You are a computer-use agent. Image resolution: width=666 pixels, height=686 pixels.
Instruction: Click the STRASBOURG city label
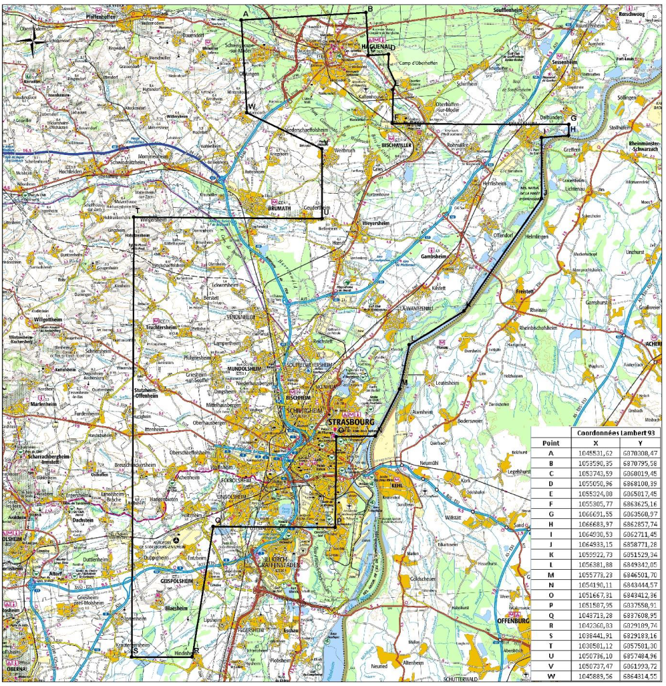pos(349,421)
